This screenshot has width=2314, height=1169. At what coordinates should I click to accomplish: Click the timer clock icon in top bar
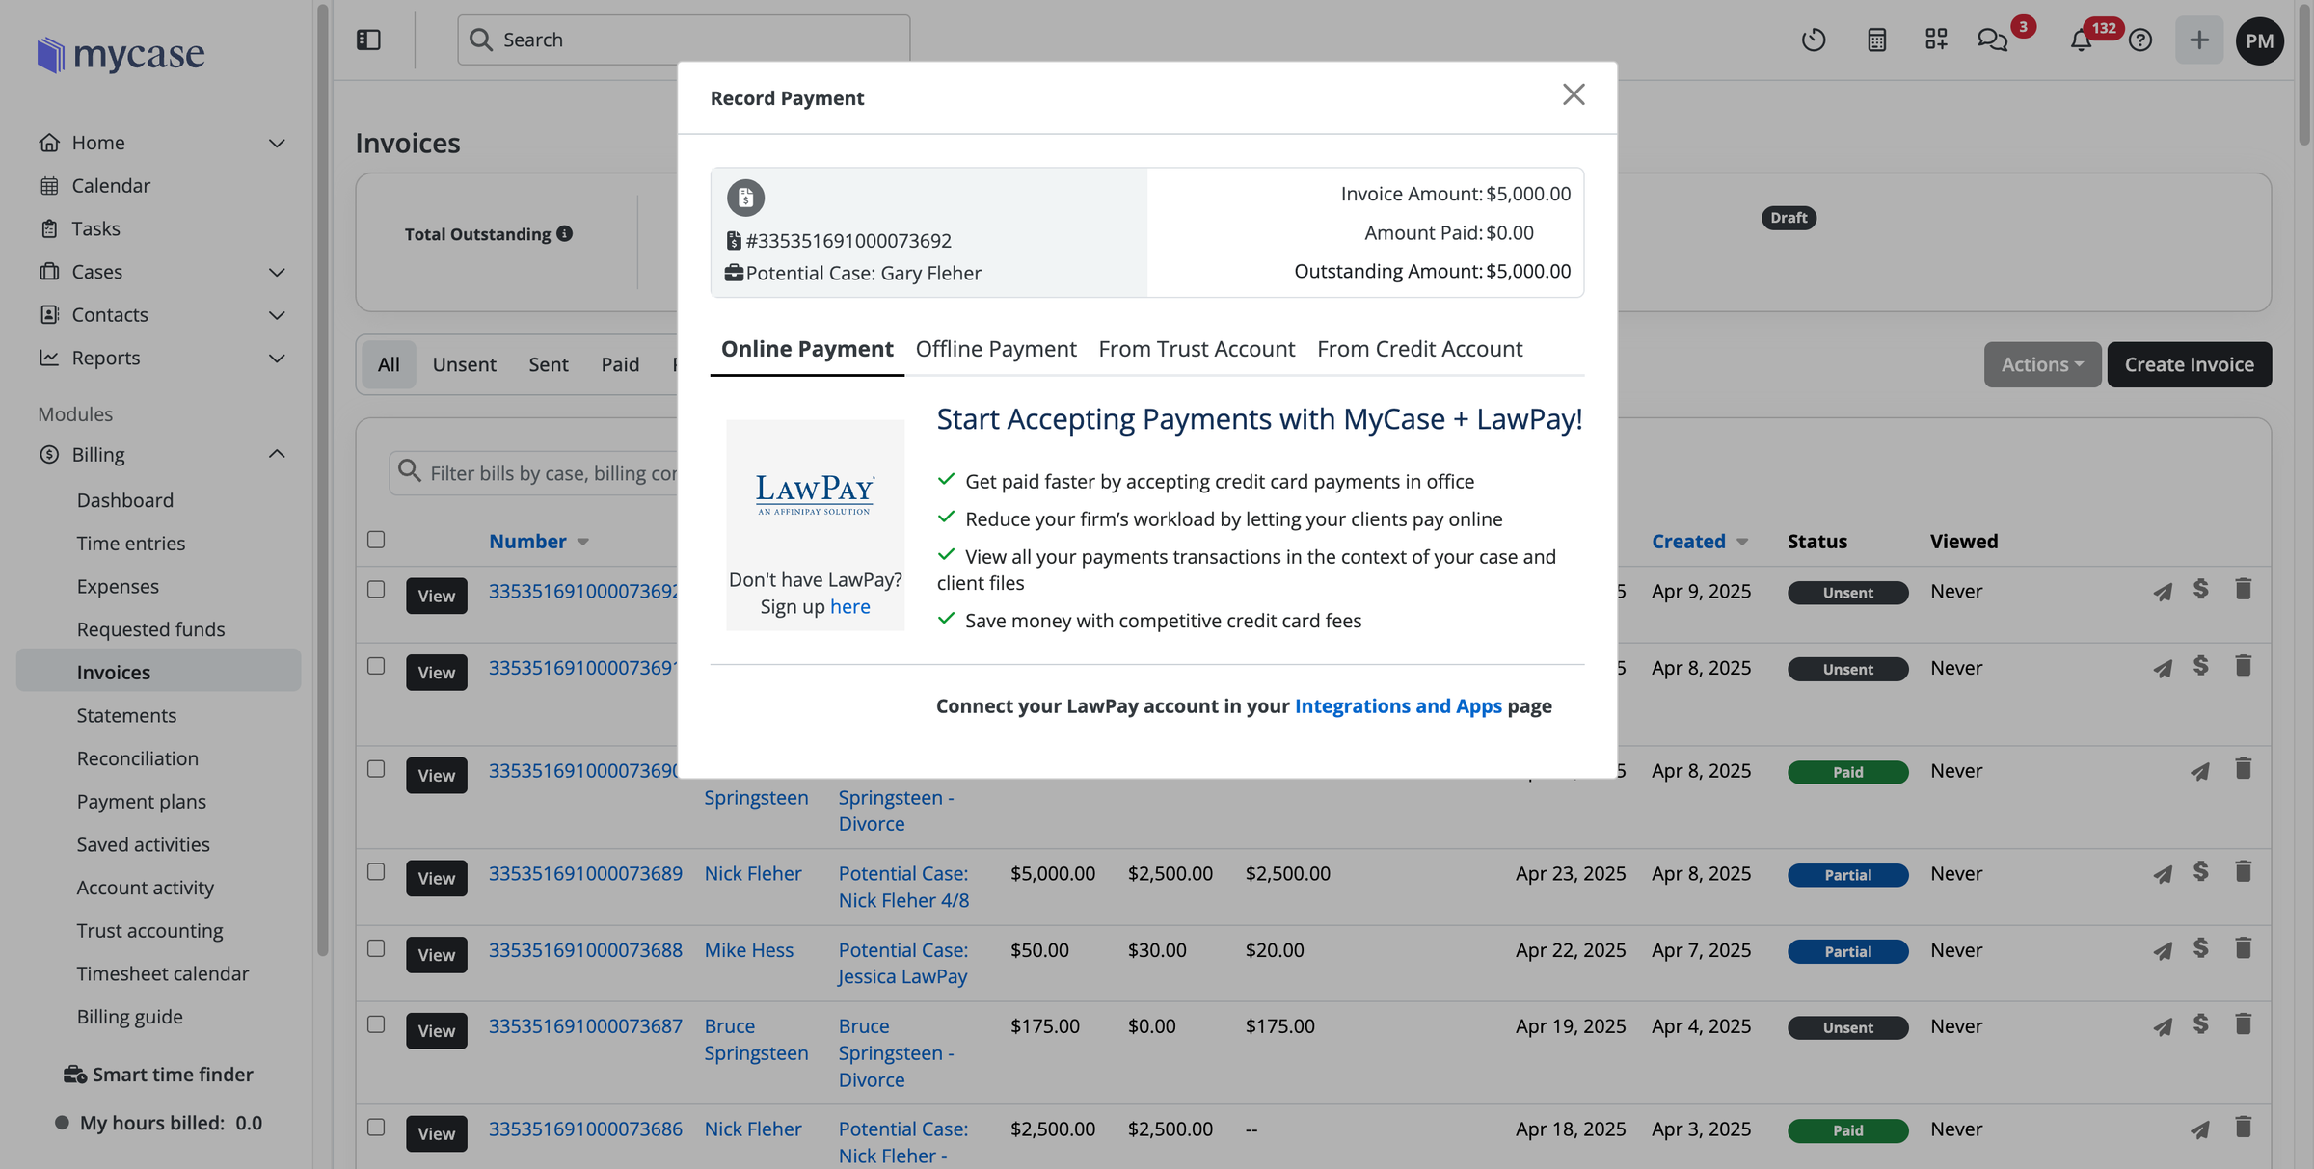click(x=1813, y=40)
